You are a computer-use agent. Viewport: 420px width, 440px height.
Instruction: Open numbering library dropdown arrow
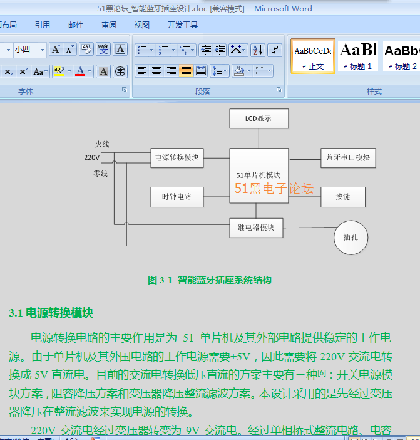tap(173, 50)
